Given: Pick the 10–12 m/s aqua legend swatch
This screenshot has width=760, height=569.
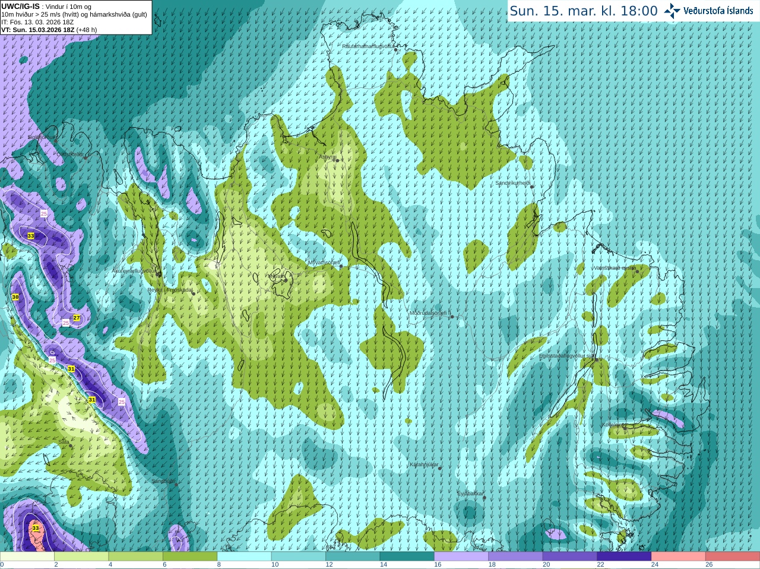Looking at the screenshot, I should click(299, 557).
